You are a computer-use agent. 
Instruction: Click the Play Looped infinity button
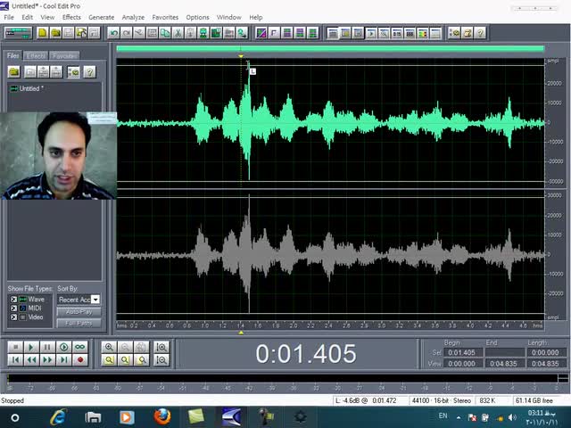coord(80,347)
